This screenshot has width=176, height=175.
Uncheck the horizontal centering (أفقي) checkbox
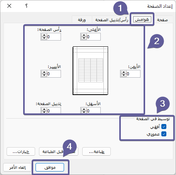tap(164, 127)
